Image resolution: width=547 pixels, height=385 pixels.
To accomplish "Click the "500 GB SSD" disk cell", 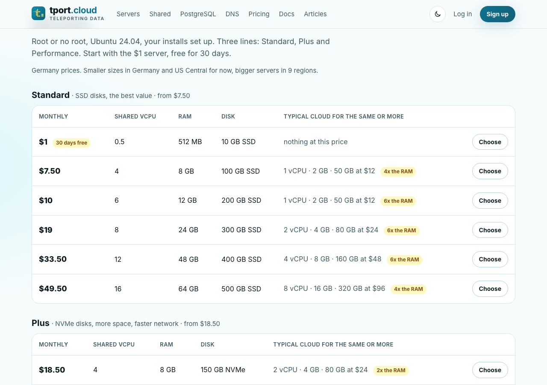I will pyautogui.click(x=241, y=289).
